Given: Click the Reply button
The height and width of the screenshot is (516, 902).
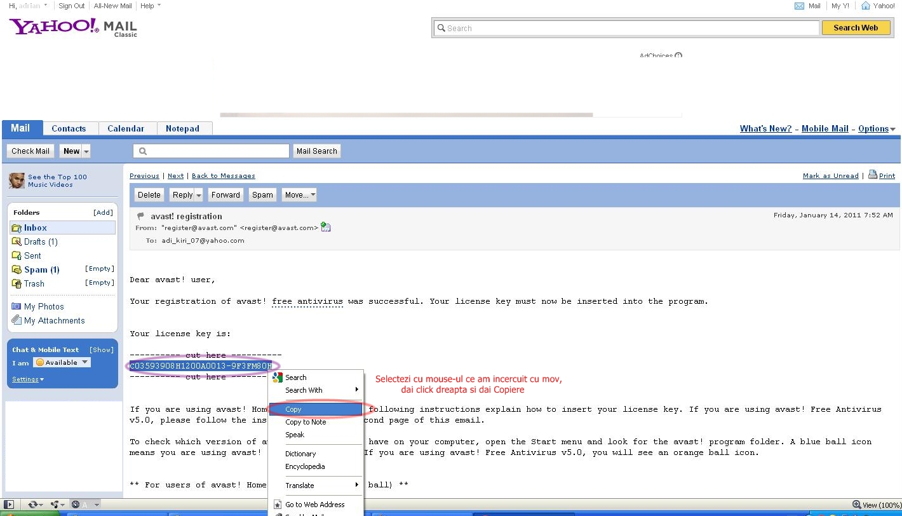Looking at the screenshot, I should (183, 195).
